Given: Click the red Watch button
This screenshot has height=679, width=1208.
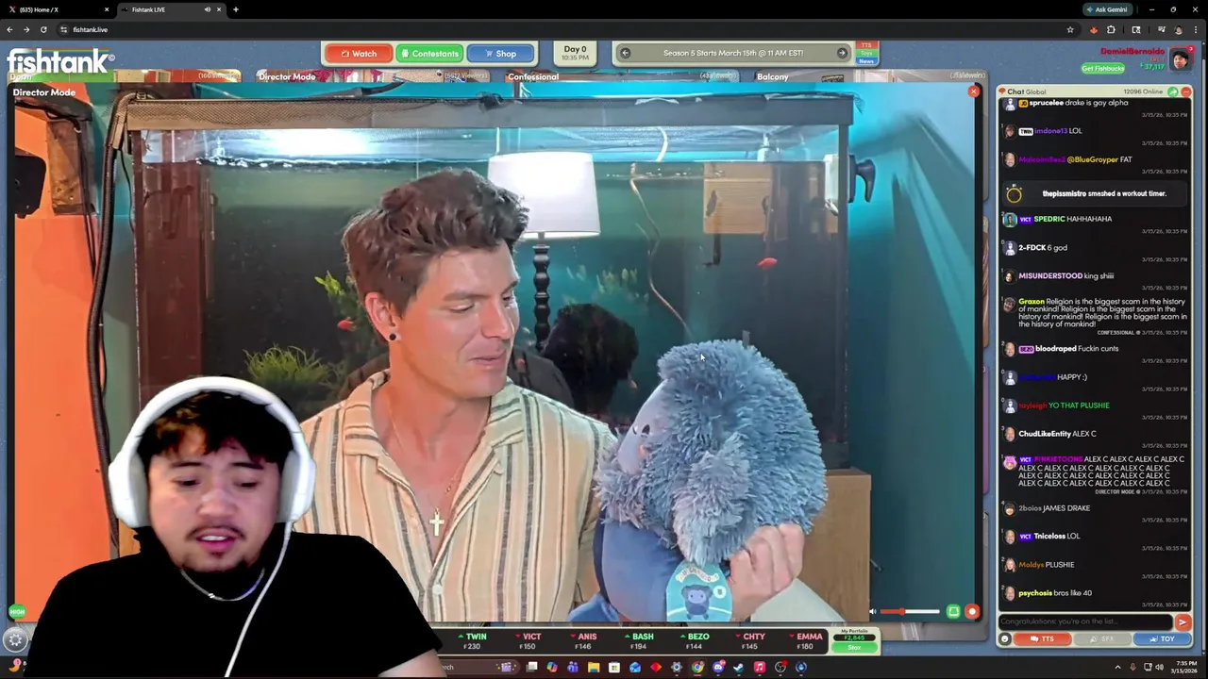Looking at the screenshot, I should (x=359, y=54).
